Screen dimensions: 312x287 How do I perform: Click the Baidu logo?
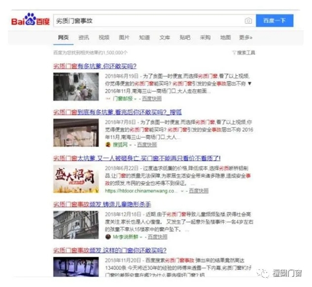[30, 20]
